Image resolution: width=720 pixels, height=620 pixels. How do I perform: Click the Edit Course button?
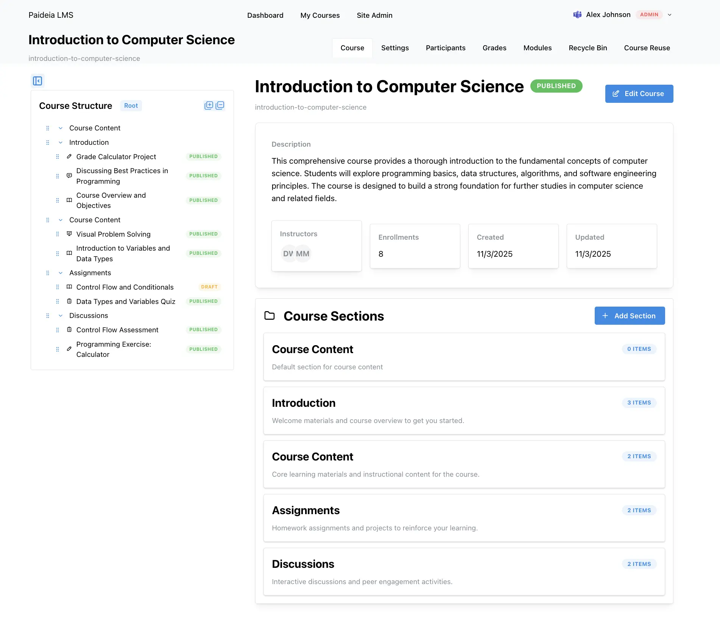pyautogui.click(x=639, y=94)
